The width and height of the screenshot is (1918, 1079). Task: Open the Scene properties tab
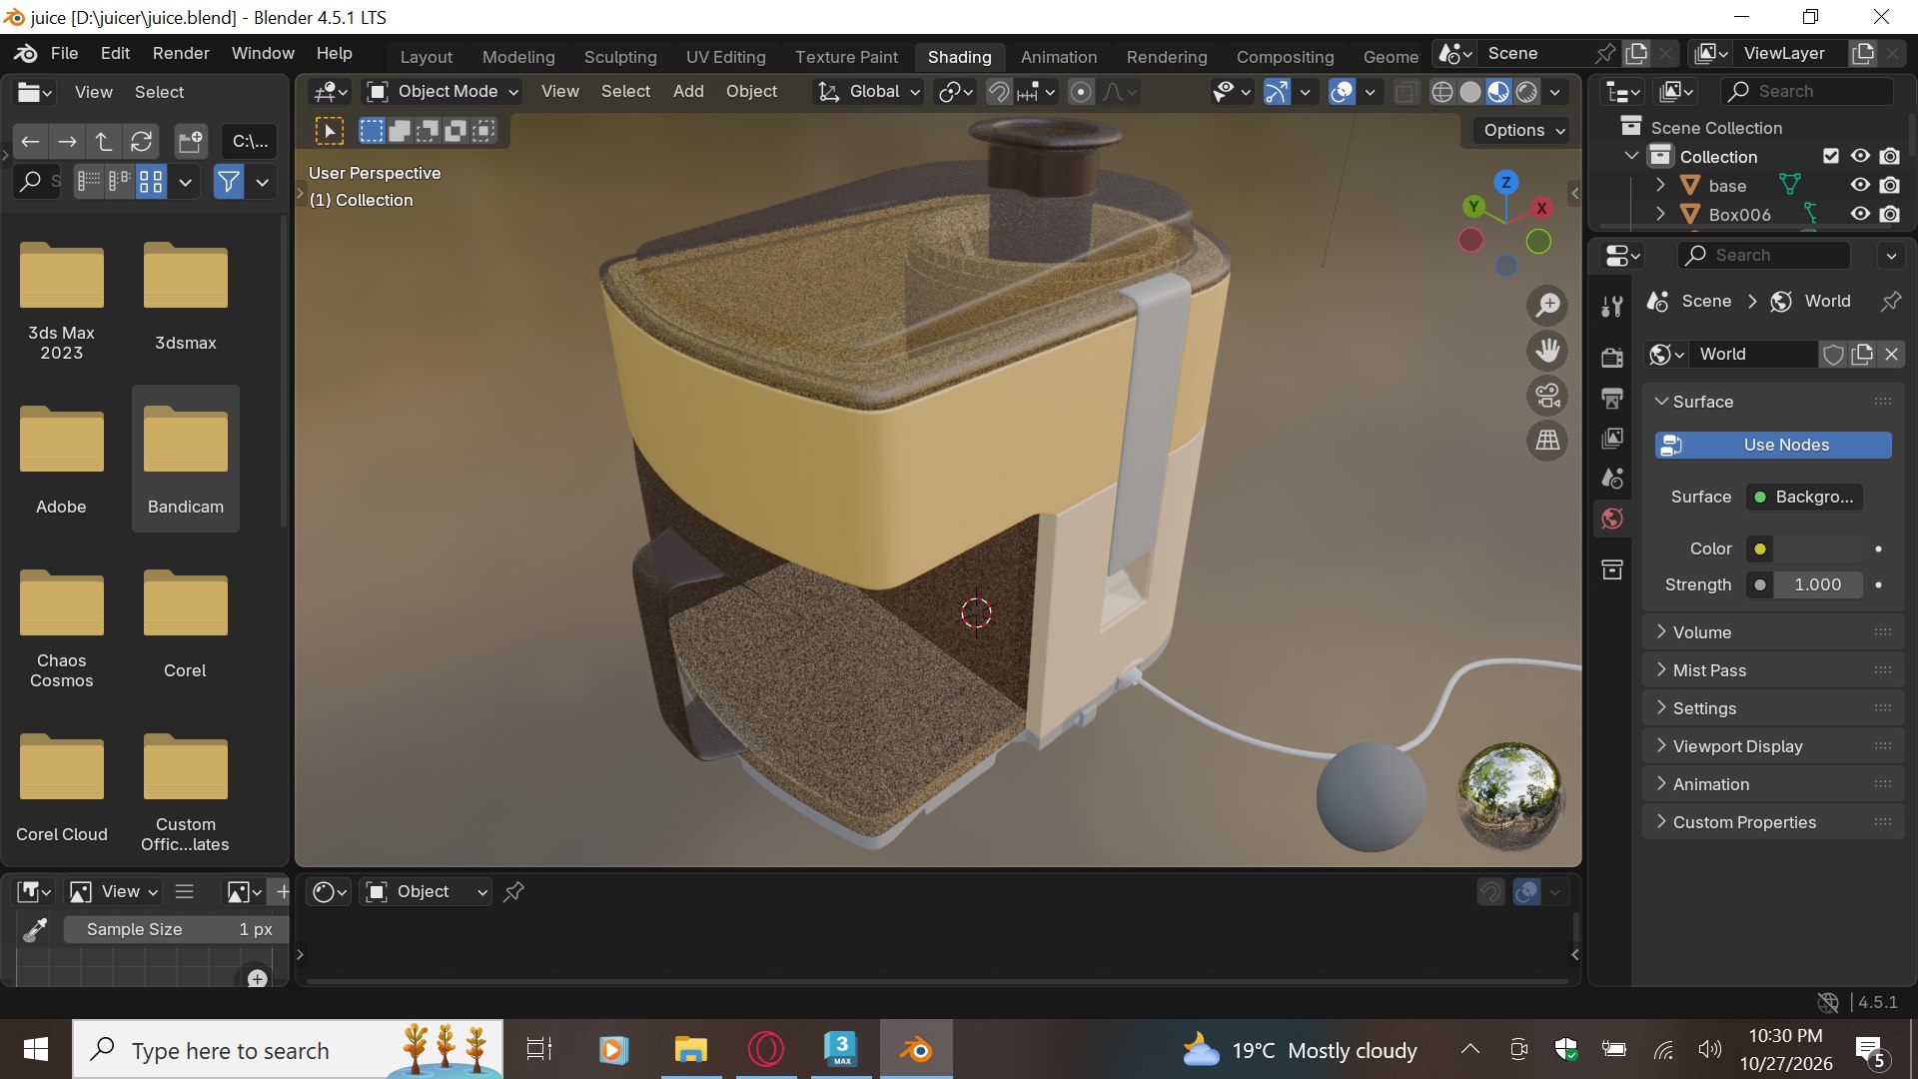coord(1611,478)
